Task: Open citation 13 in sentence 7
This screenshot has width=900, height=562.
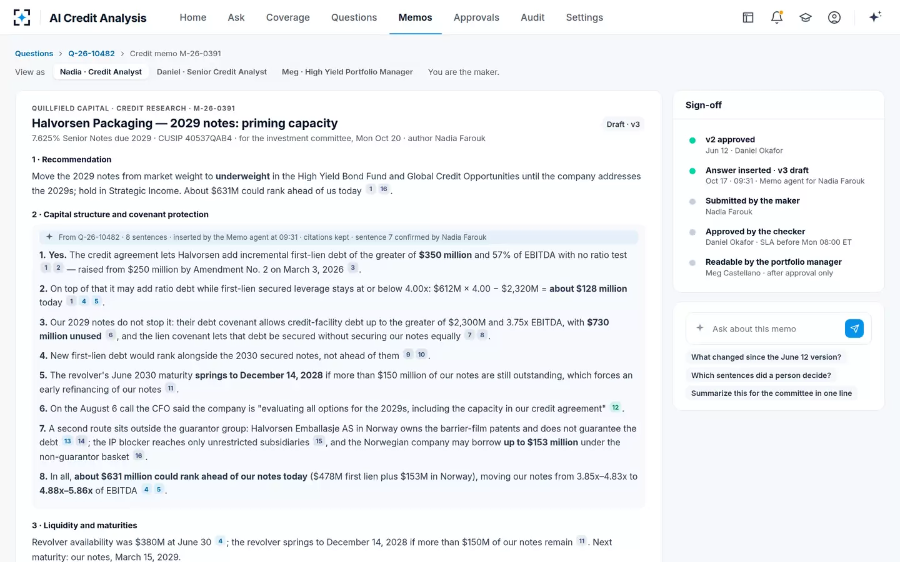Action: (67, 441)
